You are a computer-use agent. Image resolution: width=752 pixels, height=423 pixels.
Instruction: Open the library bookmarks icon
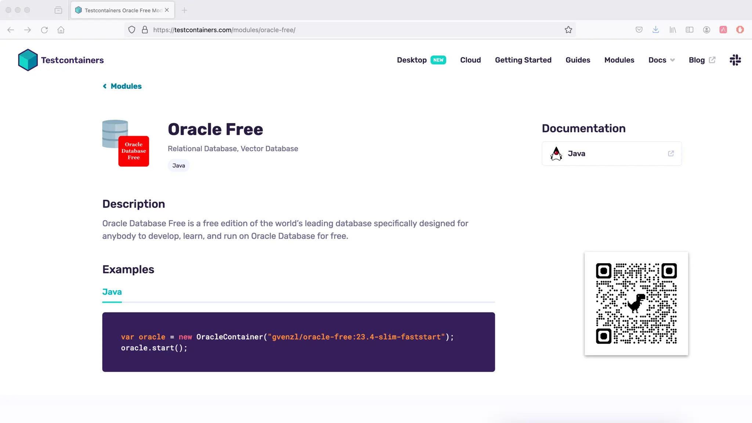[673, 30]
